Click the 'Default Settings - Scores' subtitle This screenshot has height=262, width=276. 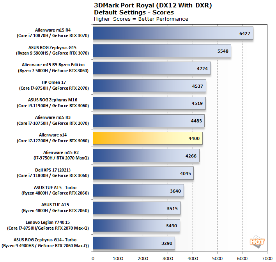pyautogui.click(x=134, y=12)
